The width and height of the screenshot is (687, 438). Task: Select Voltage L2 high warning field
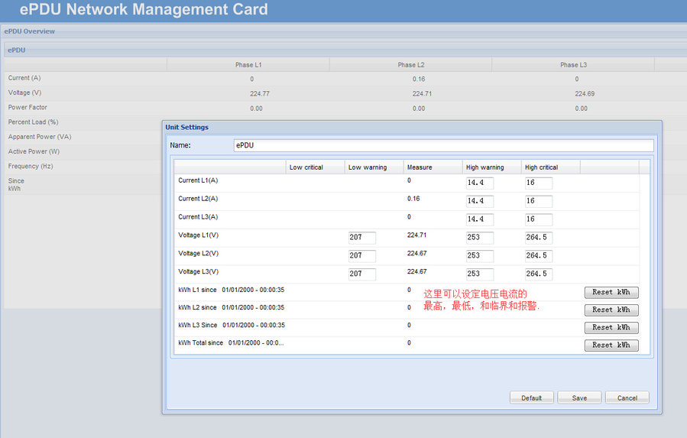click(480, 255)
